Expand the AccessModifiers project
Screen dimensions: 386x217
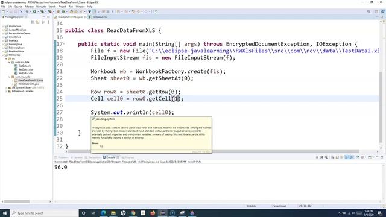[3, 30]
